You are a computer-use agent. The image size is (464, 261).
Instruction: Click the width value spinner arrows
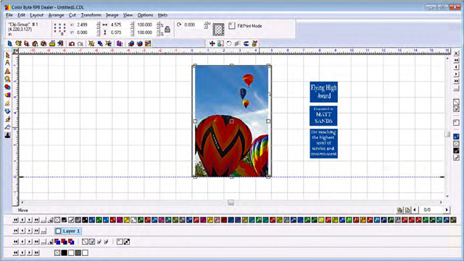[132, 25]
